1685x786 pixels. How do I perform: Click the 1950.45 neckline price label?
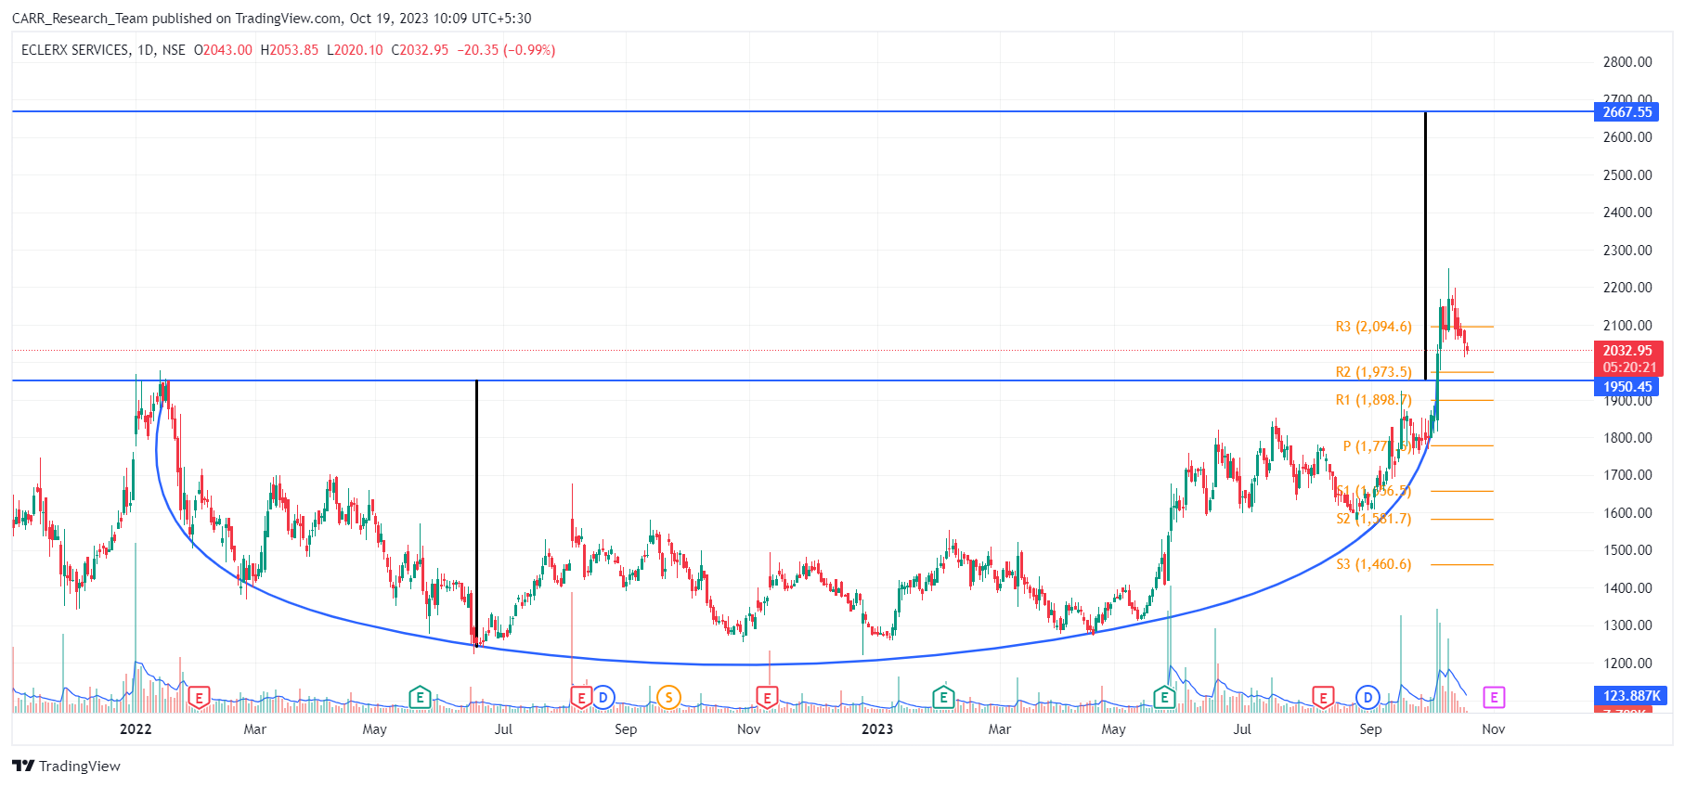pyautogui.click(x=1627, y=387)
